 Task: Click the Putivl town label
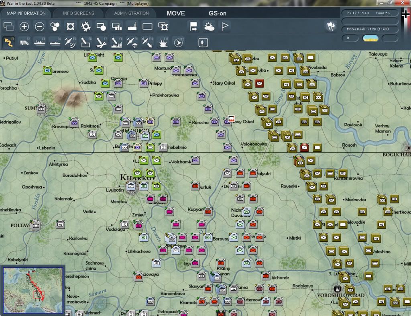12,58
